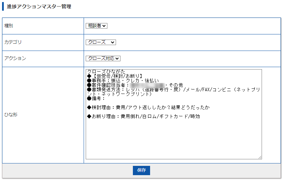Click the blurred name in the 案件確認担当者 line
The width and height of the screenshot is (284, 181).
(147, 85)
